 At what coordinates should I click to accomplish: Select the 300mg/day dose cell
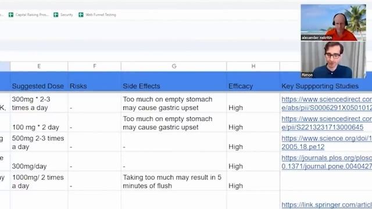(39, 161)
